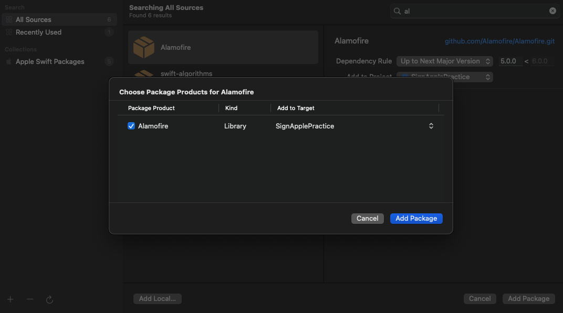563x313 pixels.
Task: Click the All Sources grid icon
Action: point(9,19)
